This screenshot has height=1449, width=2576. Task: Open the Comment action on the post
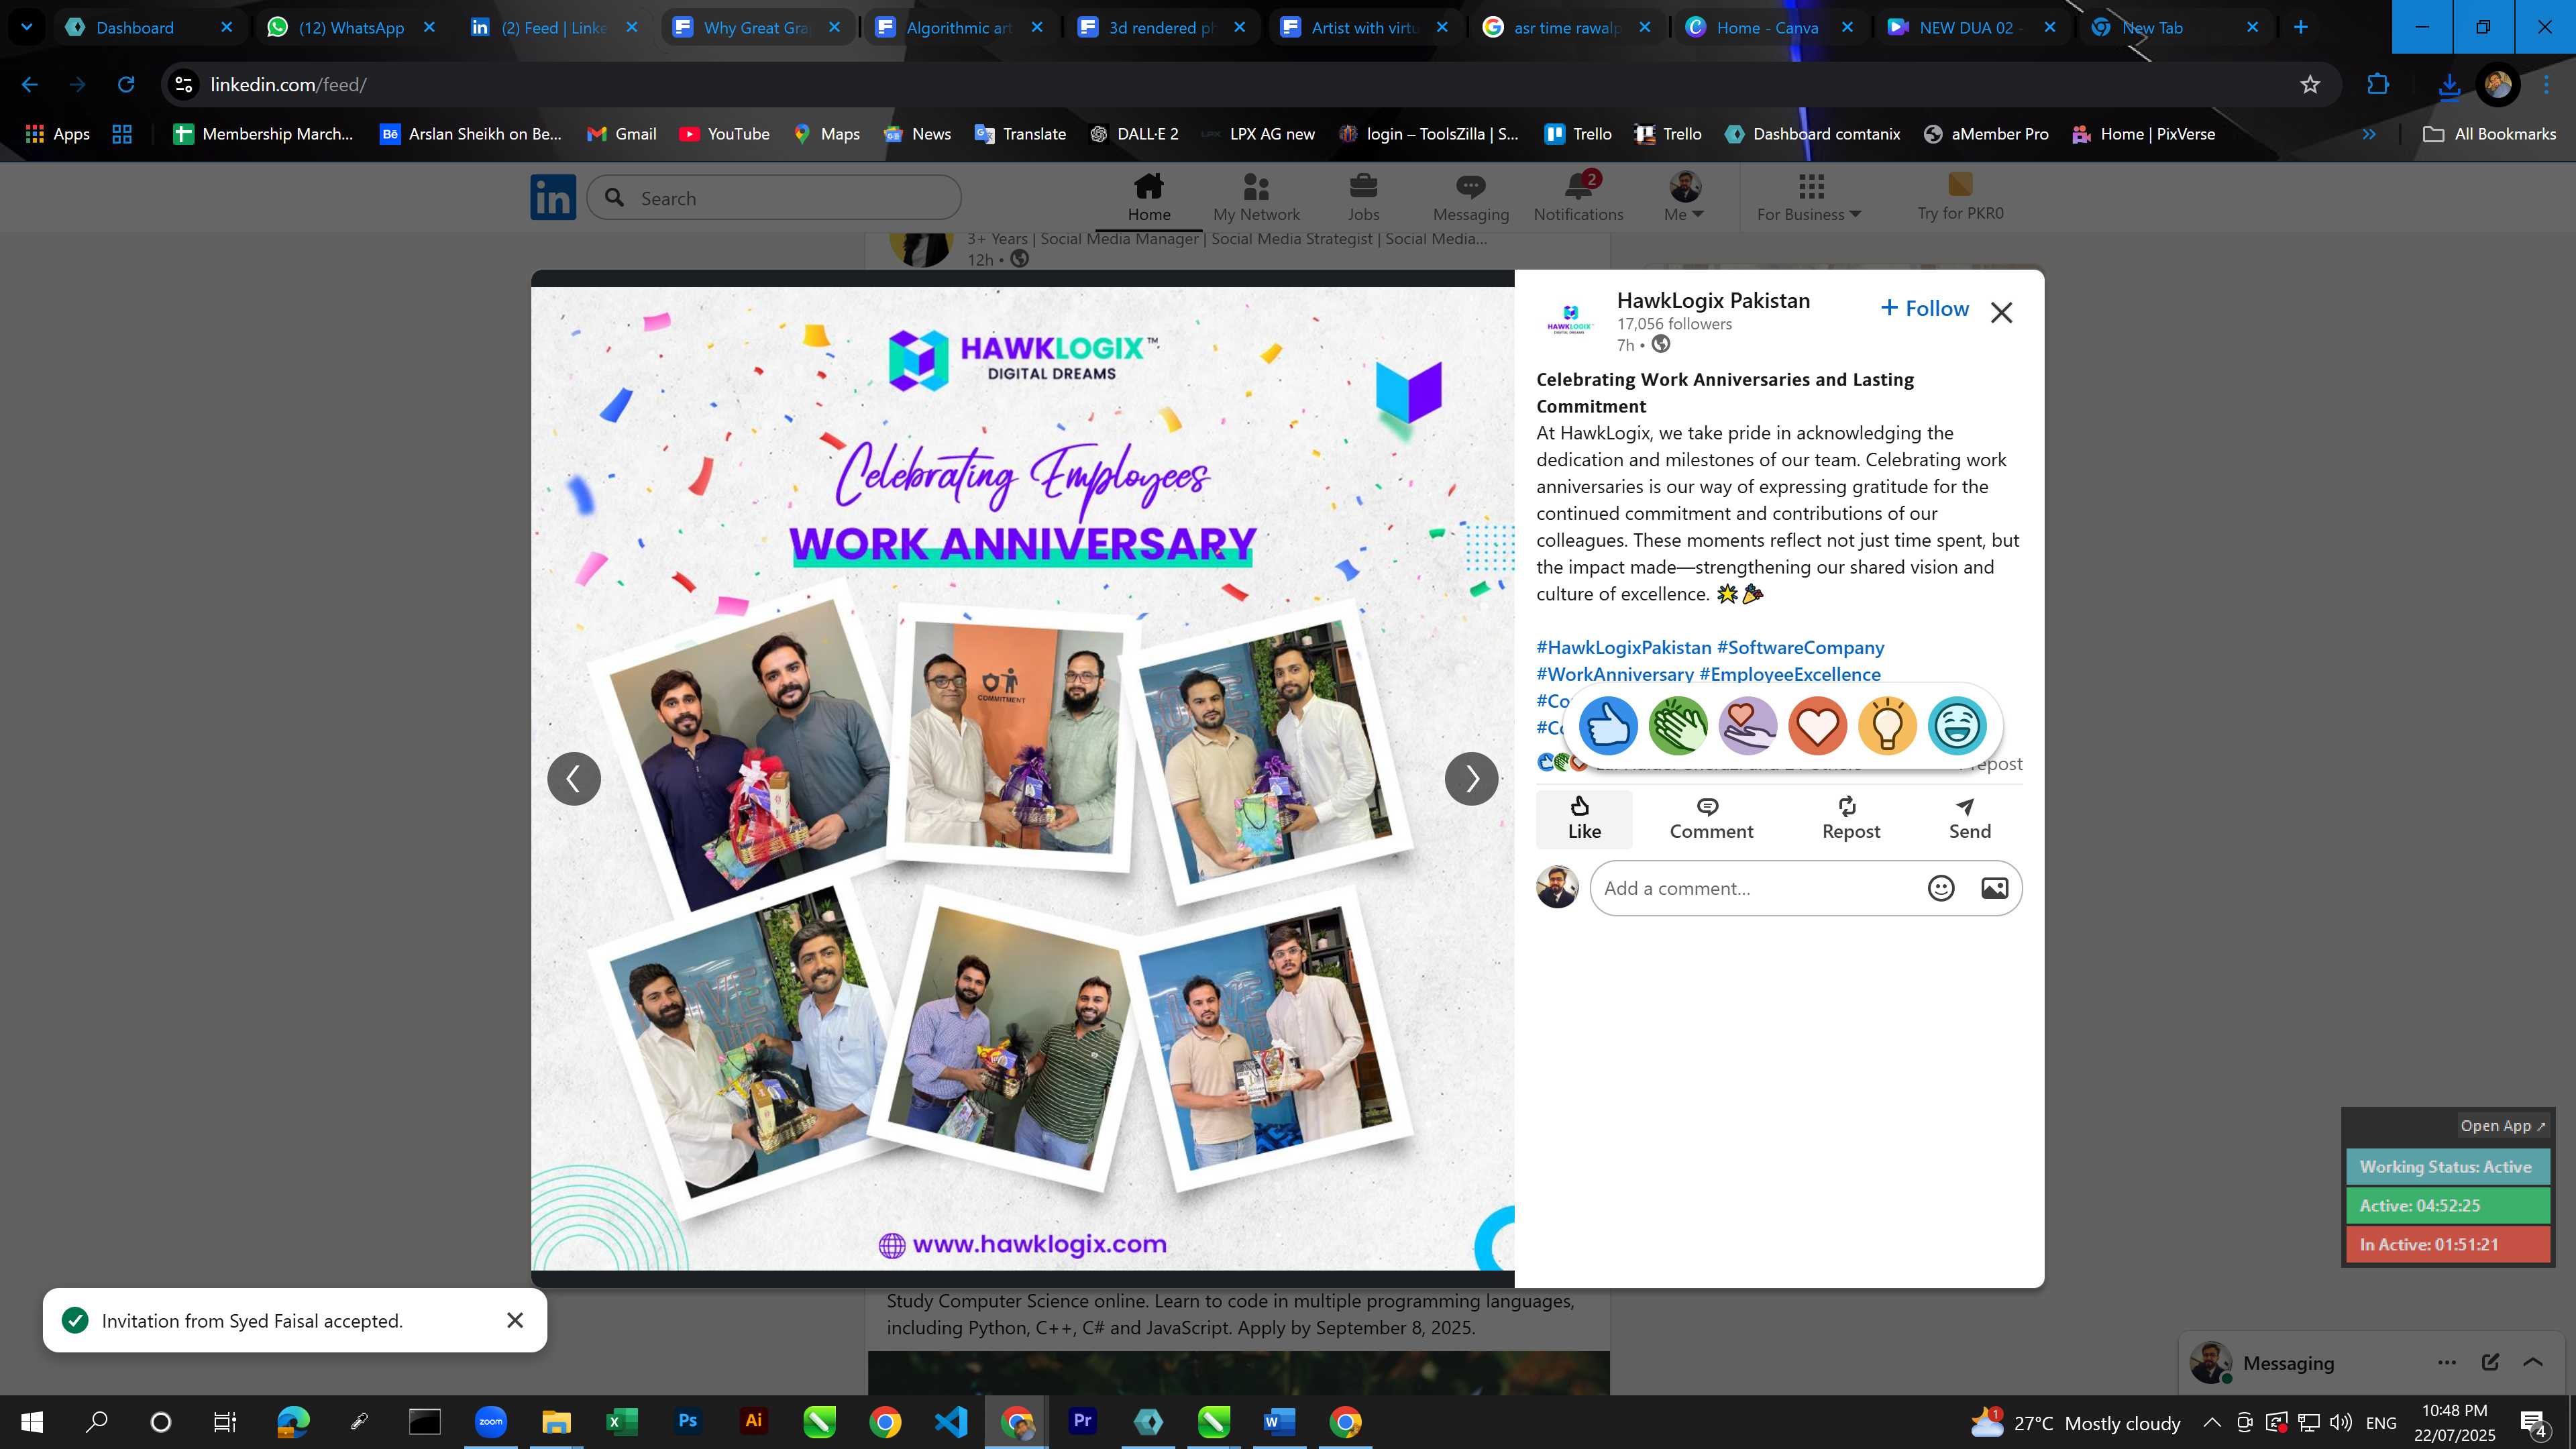click(1711, 818)
